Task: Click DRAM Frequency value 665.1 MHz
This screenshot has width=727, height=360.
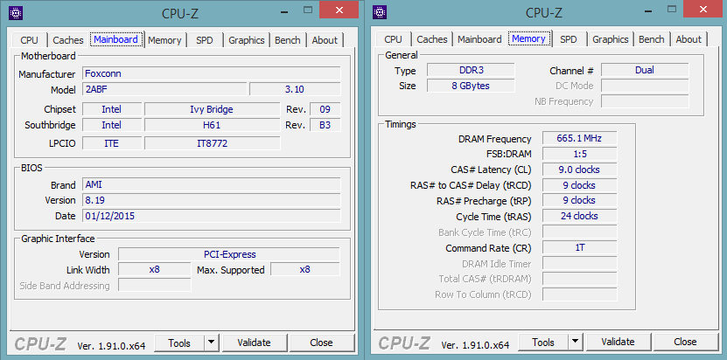Action: [x=579, y=139]
